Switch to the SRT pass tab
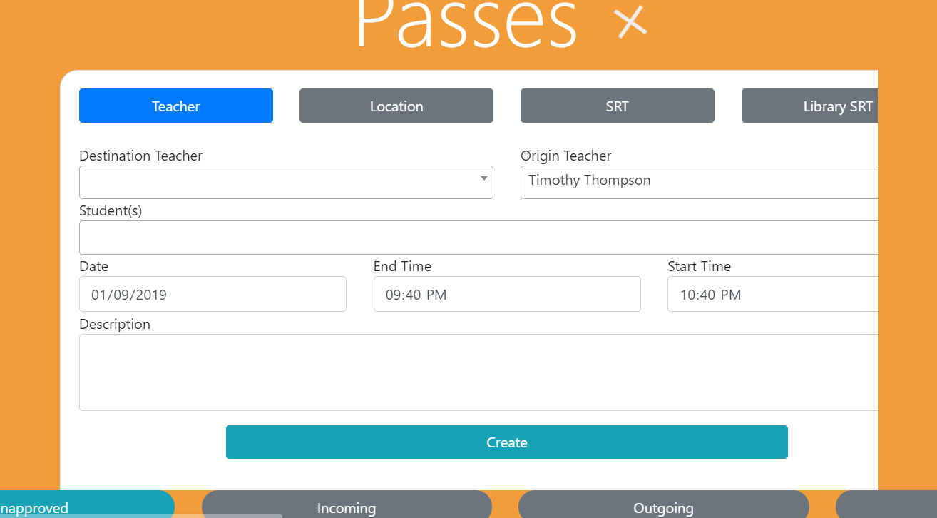Image resolution: width=937 pixels, height=518 pixels. 618,106
